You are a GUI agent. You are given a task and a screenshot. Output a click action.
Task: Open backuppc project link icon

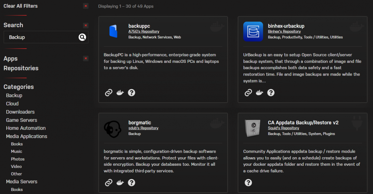109,93
